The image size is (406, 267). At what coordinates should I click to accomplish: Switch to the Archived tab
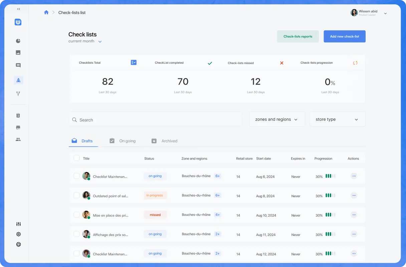coord(165,141)
